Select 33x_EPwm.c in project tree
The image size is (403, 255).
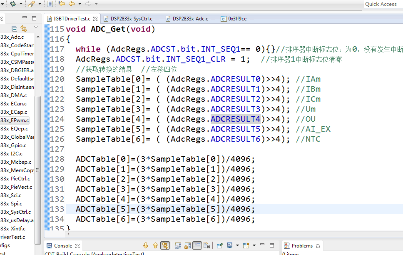15,120
